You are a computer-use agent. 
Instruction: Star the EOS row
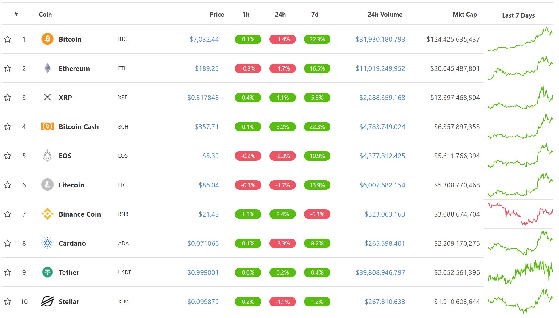pyautogui.click(x=8, y=156)
